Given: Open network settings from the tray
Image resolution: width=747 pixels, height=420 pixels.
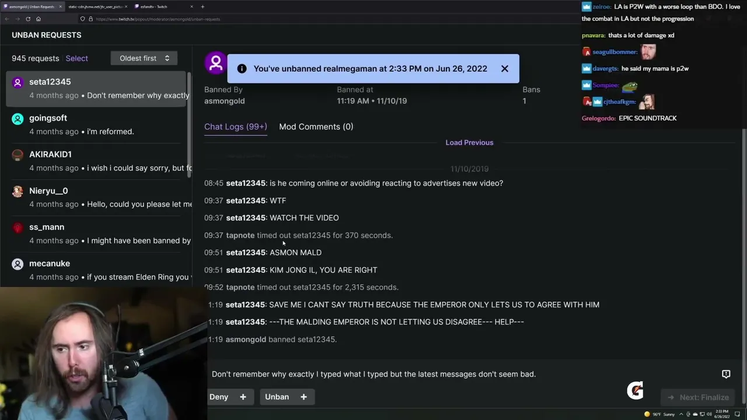Looking at the screenshot, I should click(703, 414).
